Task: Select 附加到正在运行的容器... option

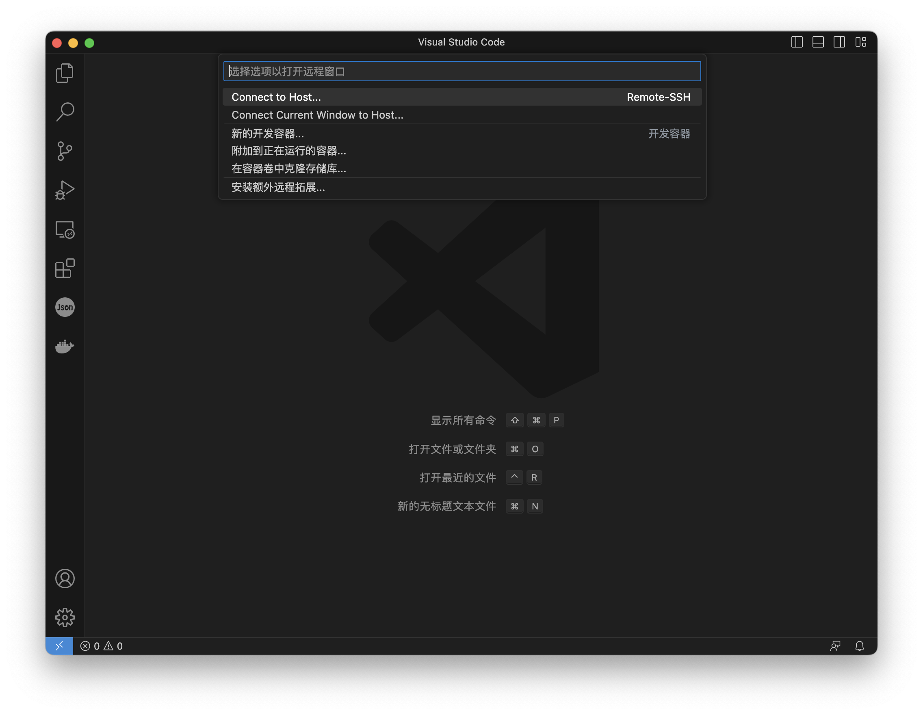Action: [x=462, y=151]
